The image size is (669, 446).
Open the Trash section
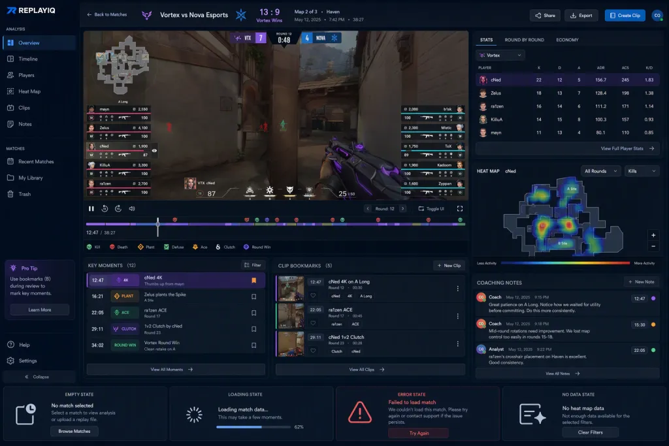39,194
